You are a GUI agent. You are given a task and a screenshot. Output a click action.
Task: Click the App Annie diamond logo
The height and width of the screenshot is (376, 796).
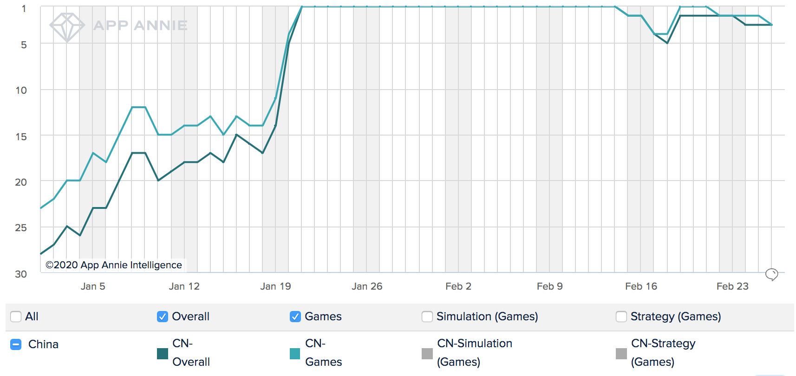[x=67, y=26]
